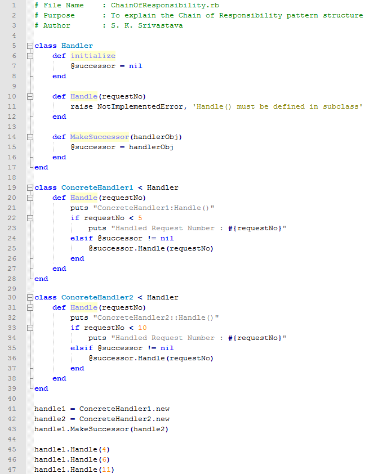Image resolution: width=365 pixels, height=474 pixels.
Task: Click line number 47 in the gutter
Action: click(12, 469)
